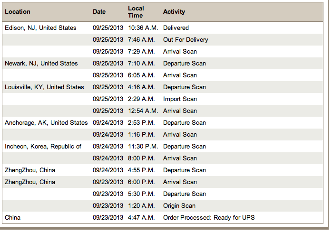Click Incheon, Korea, Republic of location
The image size is (332, 232).
coord(43,147)
